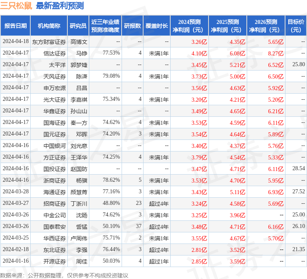Select analyst 高博文

[79, 42]
